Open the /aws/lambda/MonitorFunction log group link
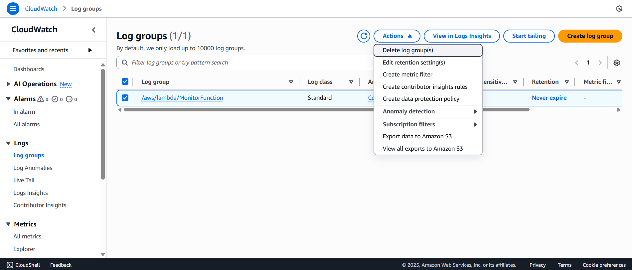 point(182,98)
